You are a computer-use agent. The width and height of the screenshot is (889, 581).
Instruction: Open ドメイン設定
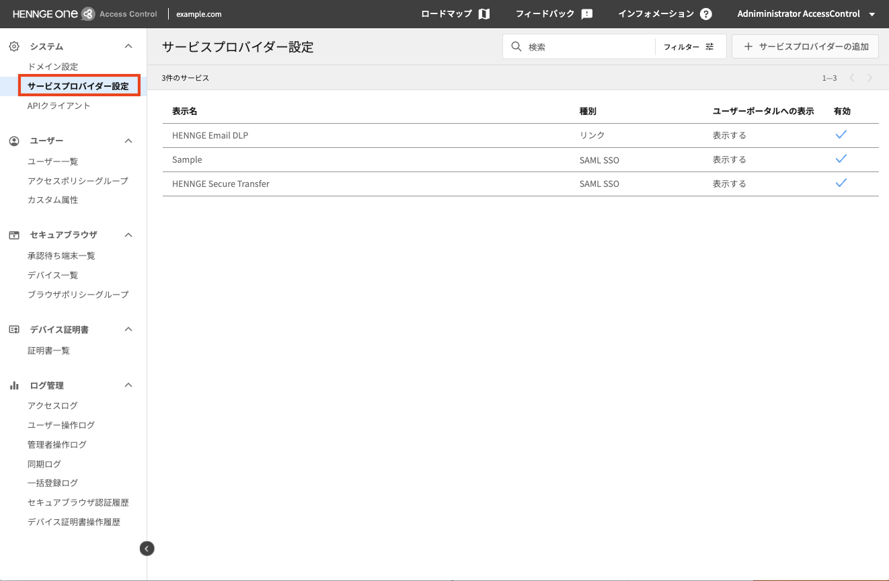click(x=52, y=67)
